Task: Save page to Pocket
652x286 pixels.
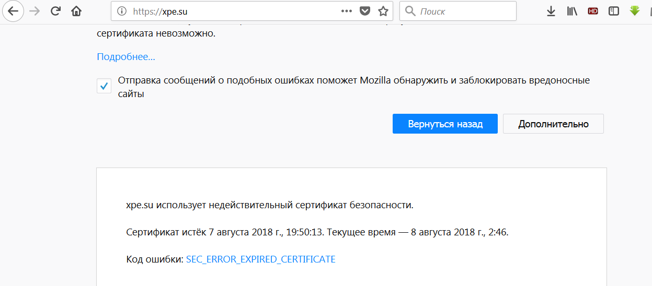Action: pyautogui.click(x=365, y=11)
